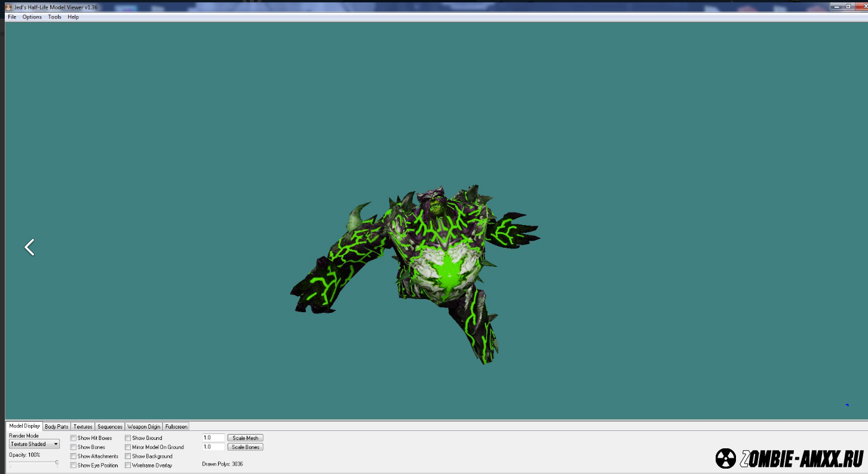Select the Fullscreen tab

(x=176, y=427)
